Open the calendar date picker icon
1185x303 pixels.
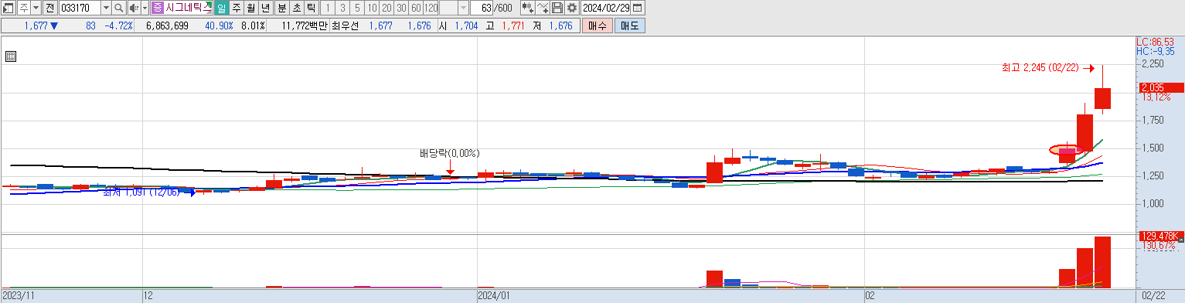tap(637, 8)
